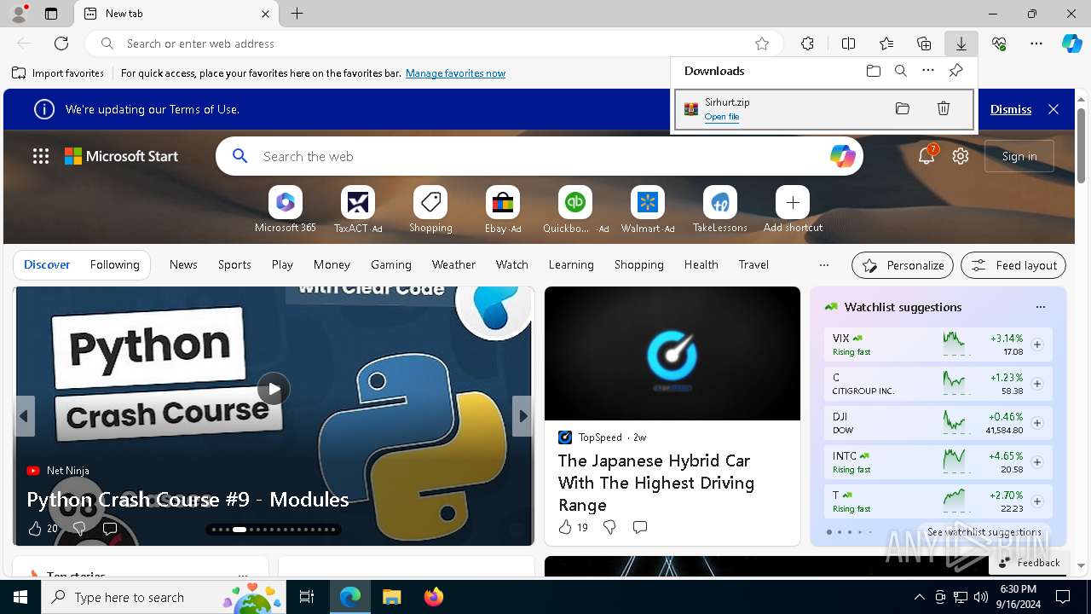Viewport: 1091px width, 614px height.
Task: Open File Explorer from the taskbar
Action: click(391, 597)
